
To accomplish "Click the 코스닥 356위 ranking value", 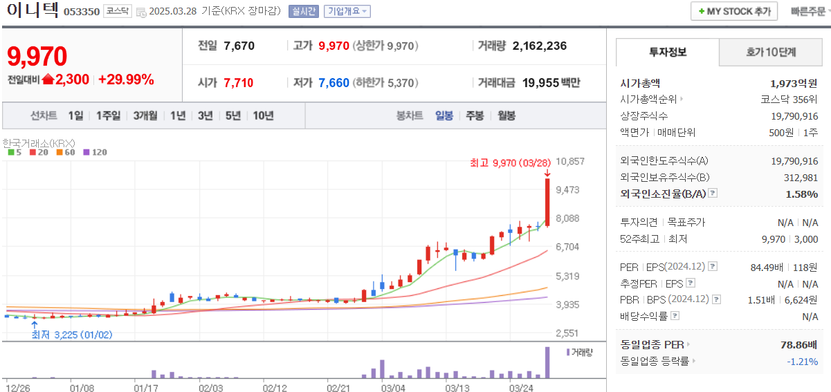I will pos(789,100).
